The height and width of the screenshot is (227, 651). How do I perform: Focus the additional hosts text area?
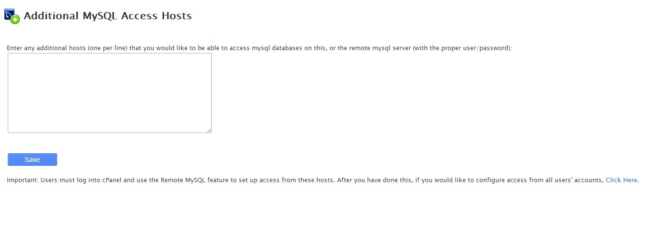pyautogui.click(x=109, y=93)
